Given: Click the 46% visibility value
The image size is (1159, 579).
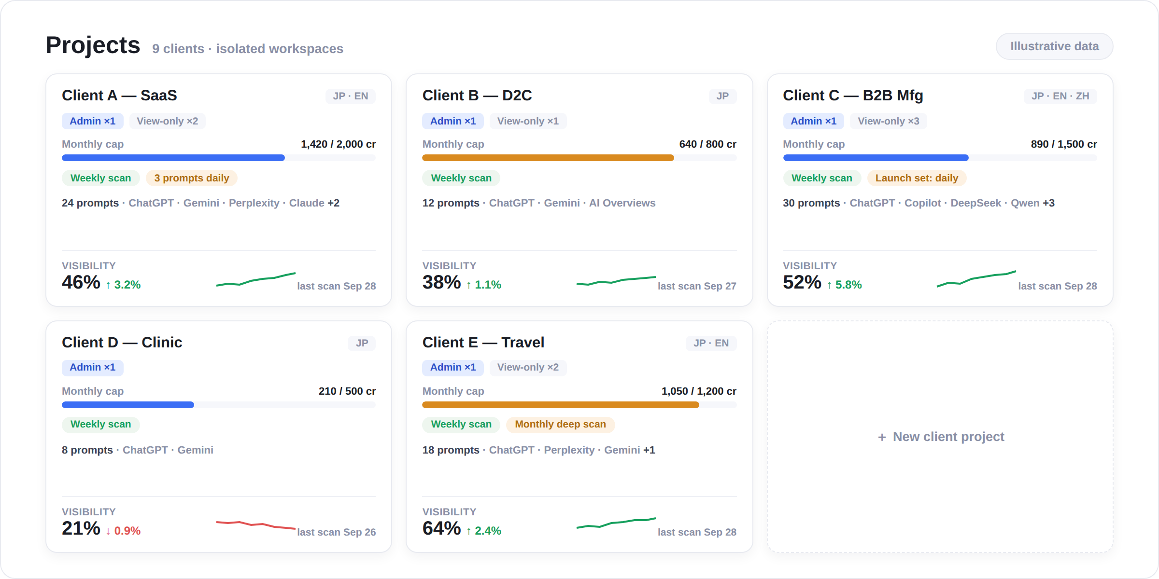Looking at the screenshot, I should pyautogui.click(x=81, y=283).
